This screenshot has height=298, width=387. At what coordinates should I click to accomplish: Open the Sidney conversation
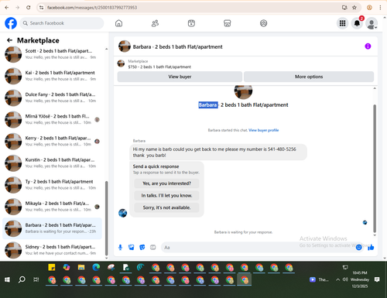click(52, 250)
